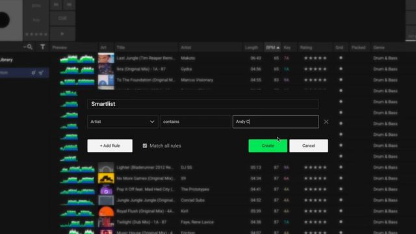Set the deck track star rating
Image resolution: width=416 pixels, height=234 pixels.
[36, 34]
